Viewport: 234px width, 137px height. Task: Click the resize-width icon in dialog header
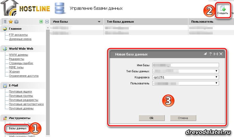click(x=216, y=54)
